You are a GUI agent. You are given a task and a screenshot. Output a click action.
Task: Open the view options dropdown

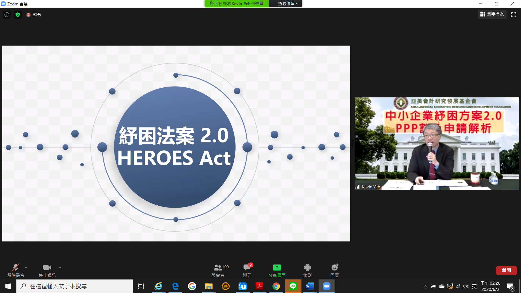pyautogui.click(x=288, y=4)
